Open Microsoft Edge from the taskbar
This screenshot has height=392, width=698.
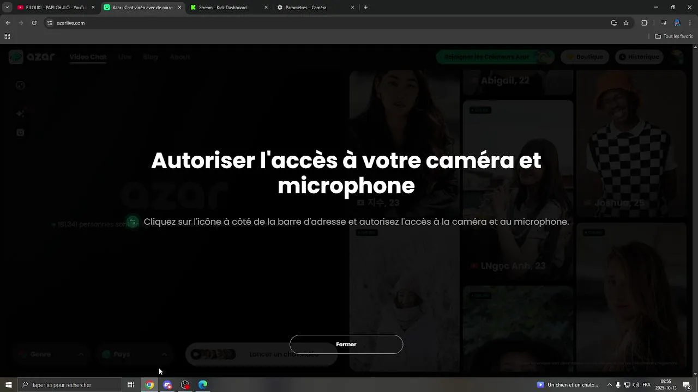point(203,385)
